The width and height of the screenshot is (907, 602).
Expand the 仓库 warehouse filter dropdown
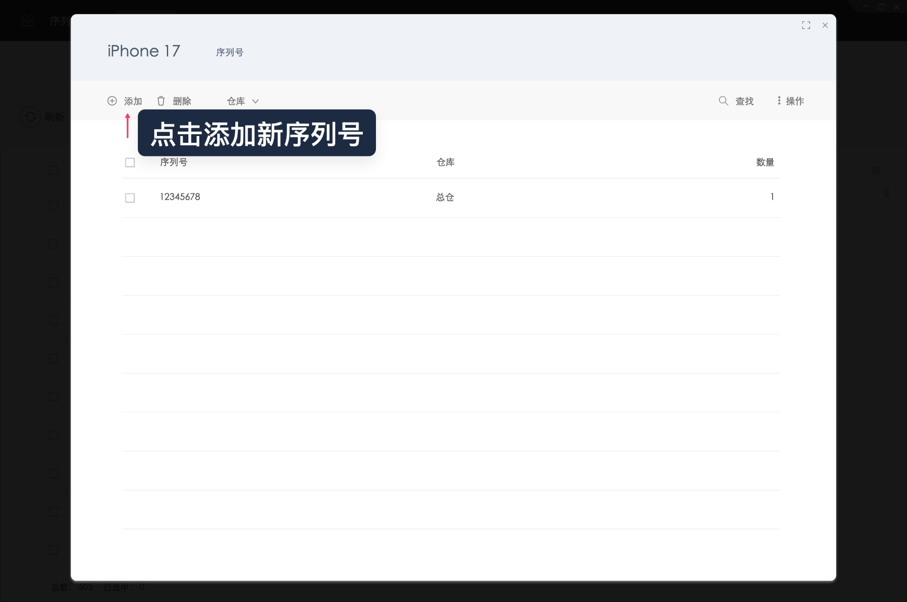(x=242, y=101)
